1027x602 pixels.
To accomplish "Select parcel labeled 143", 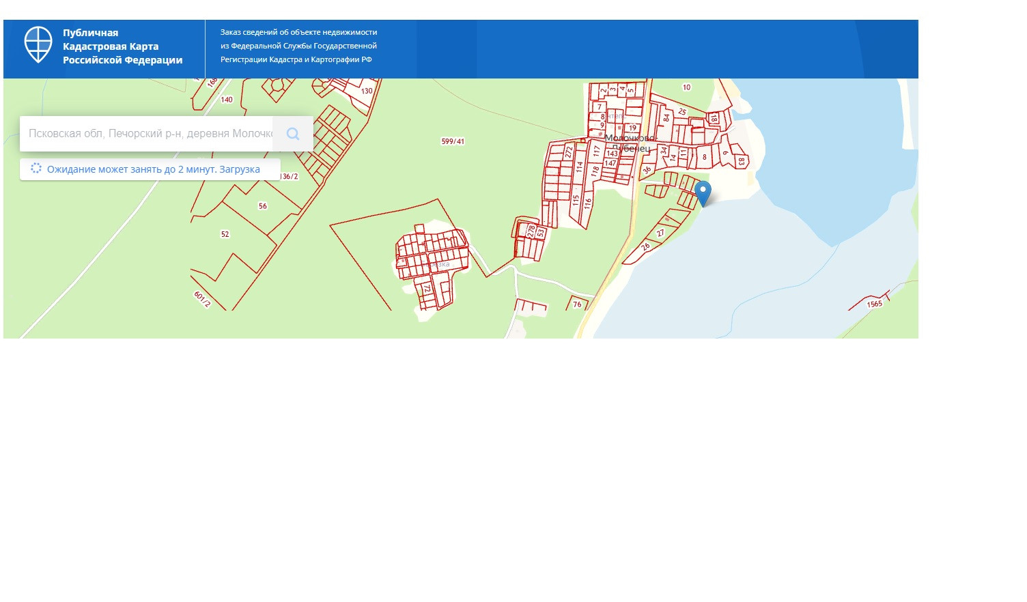I will tap(612, 154).
